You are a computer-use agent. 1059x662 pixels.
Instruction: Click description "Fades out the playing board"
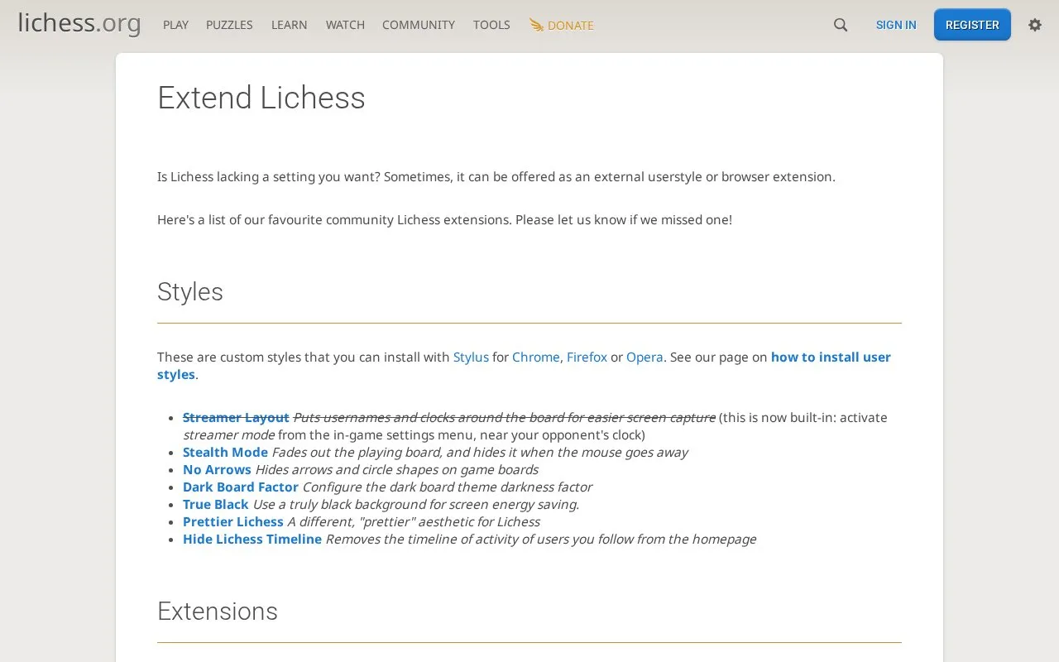480,453
